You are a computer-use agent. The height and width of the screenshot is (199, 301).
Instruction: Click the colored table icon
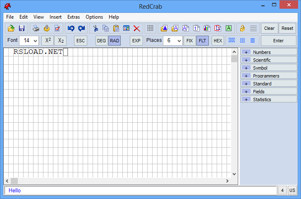(127, 28)
